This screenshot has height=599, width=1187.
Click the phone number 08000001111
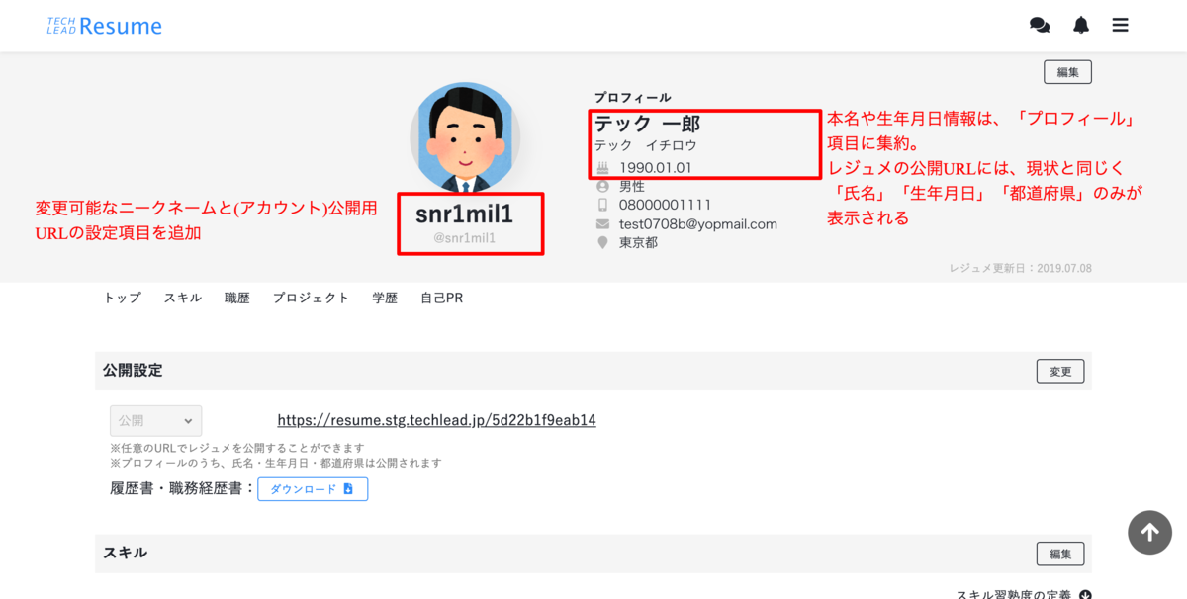point(665,205)
